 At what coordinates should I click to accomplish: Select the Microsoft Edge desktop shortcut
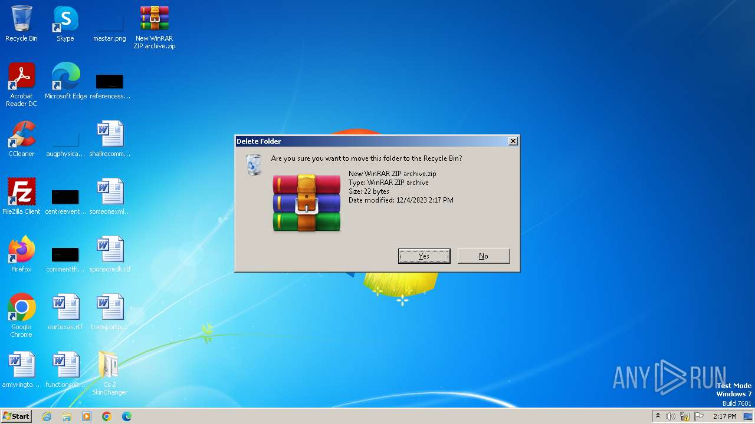pyautogui.click(x=65, y=82)
